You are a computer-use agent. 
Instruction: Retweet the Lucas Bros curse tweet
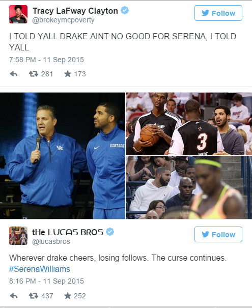tap(34, 296)
